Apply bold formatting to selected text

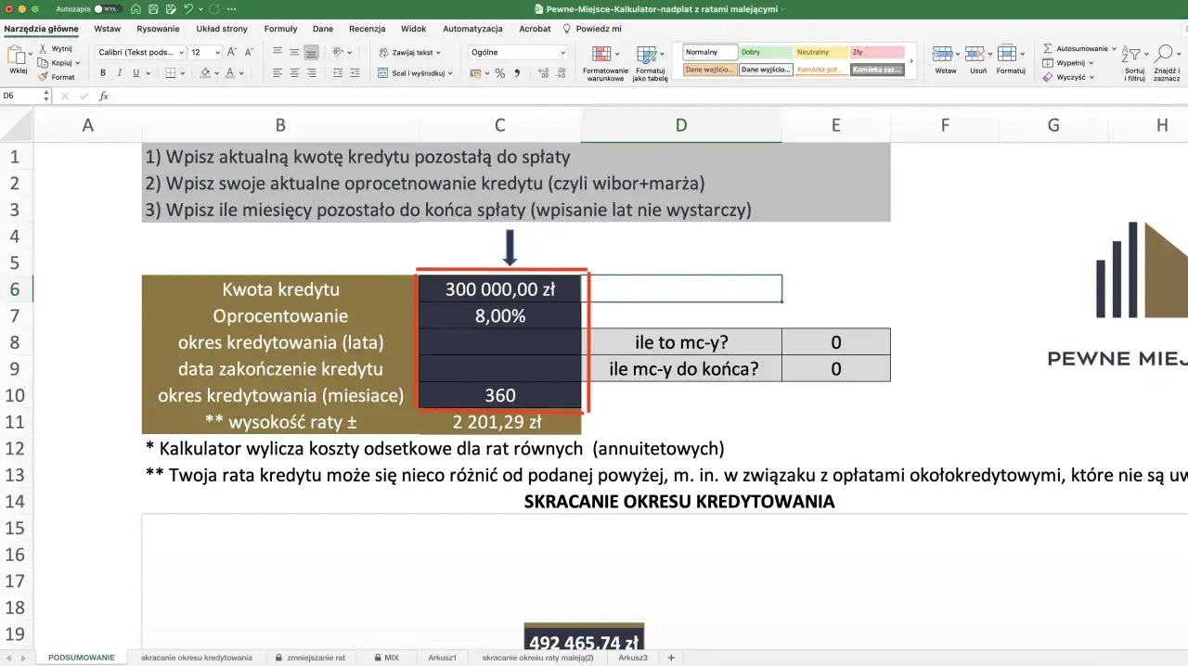[x=103, y=71]
